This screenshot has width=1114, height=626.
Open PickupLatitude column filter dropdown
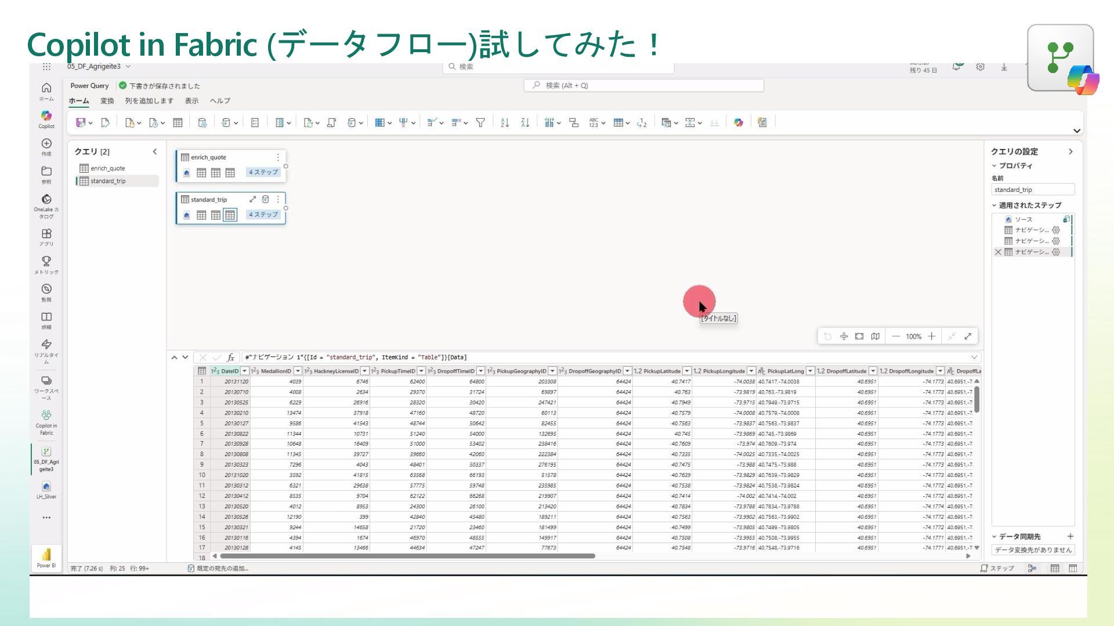(687, 371)
